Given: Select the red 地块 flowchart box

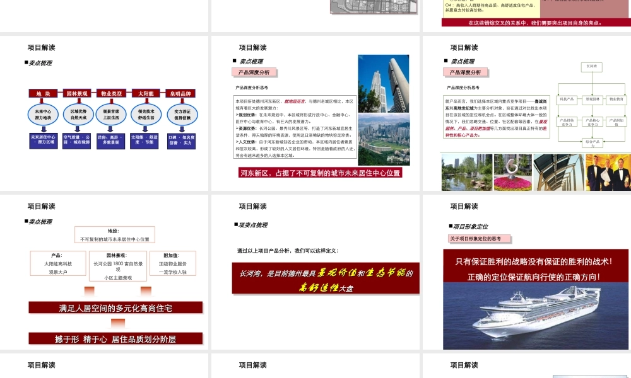Looking at the screenshot, I should (42, 93).
